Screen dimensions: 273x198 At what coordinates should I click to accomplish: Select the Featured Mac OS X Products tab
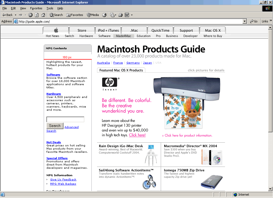pos(121,70)
